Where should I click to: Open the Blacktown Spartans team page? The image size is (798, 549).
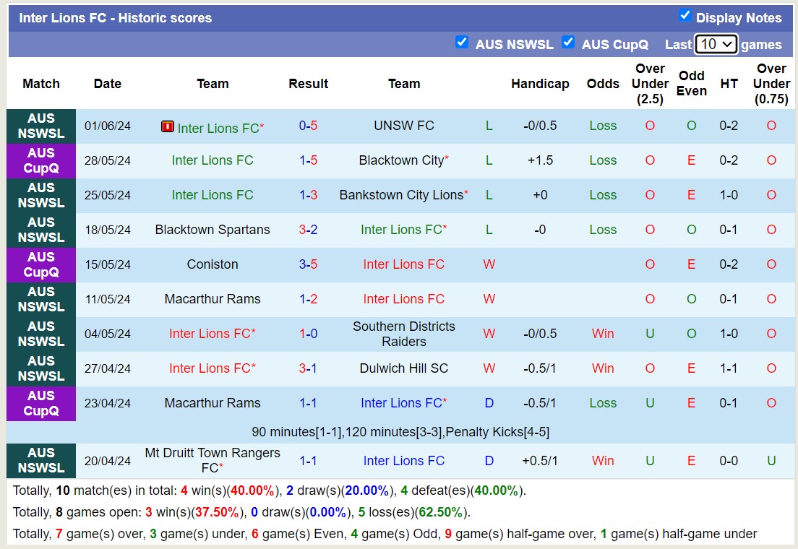click(213, 230)
